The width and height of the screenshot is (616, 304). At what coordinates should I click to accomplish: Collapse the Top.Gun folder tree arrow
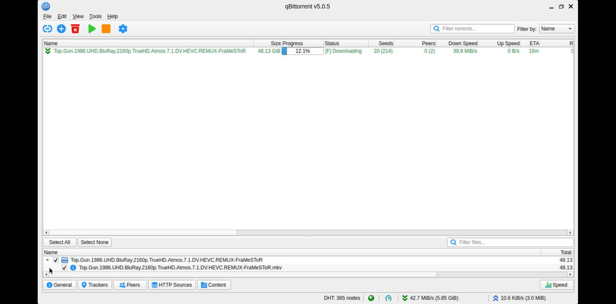47,260
